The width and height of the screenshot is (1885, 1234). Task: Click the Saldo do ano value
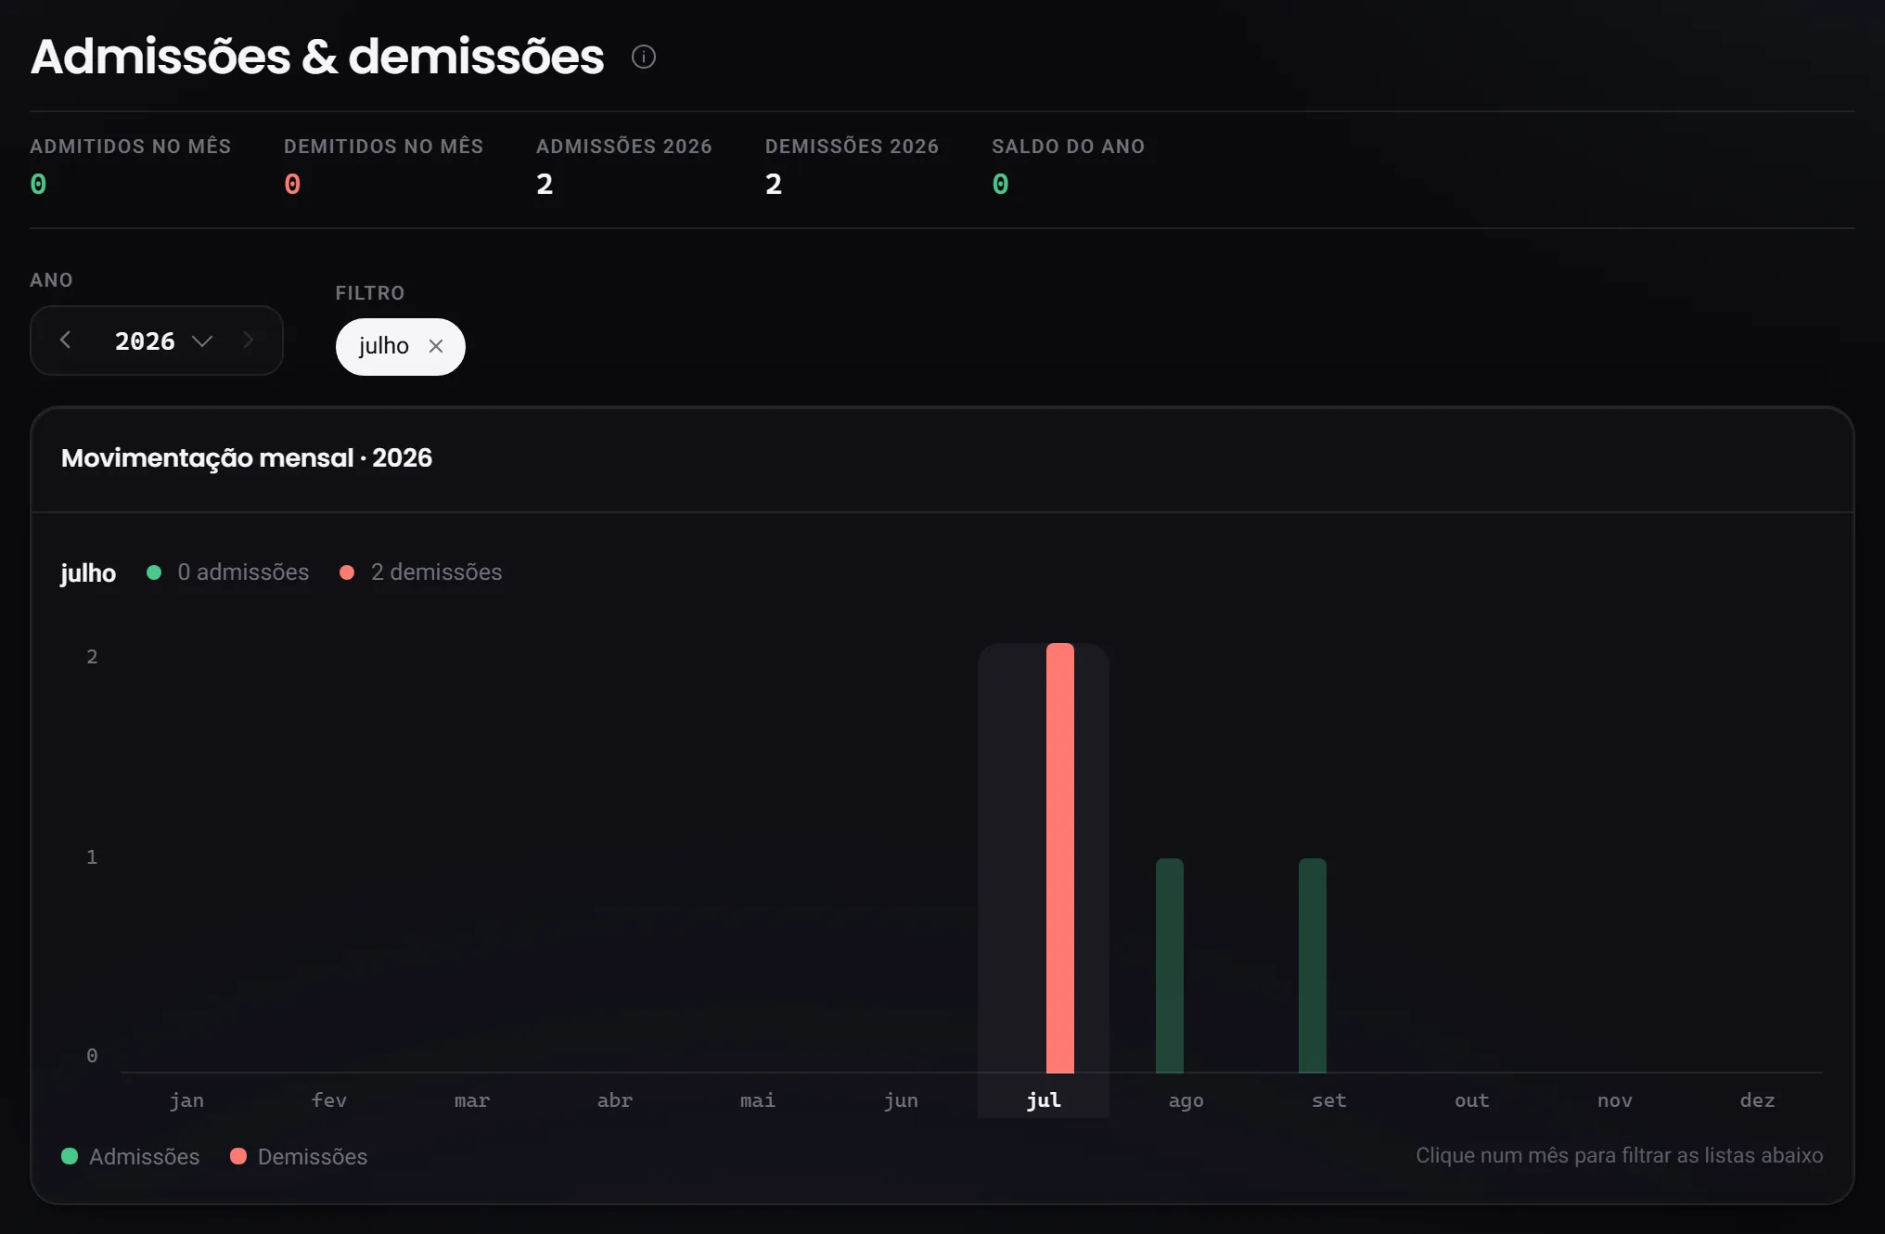coord(1000,185)
